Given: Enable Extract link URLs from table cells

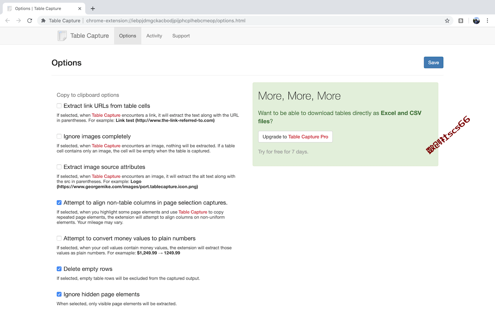Looking at the screenshot, I should pyautogui.click(x=59, y=106).
